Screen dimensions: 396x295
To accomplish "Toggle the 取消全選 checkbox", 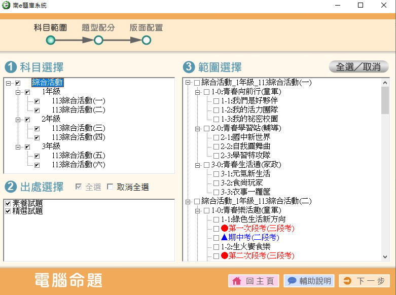I will point(110,187).
